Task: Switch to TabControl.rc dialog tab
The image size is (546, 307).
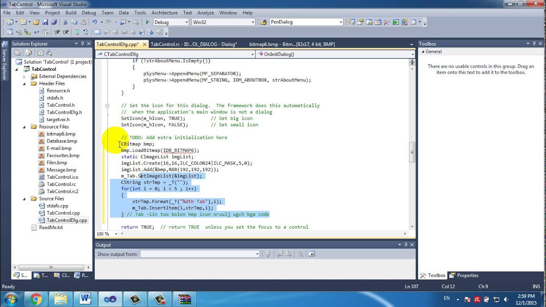Action: [x=194, y=44]
